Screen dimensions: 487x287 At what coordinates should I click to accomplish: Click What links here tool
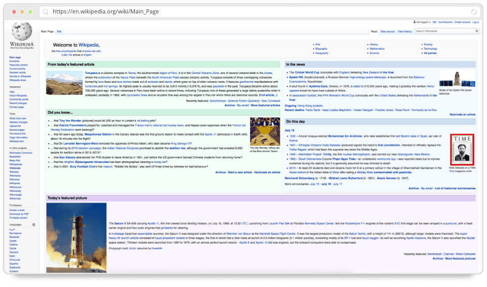(18, 118)
